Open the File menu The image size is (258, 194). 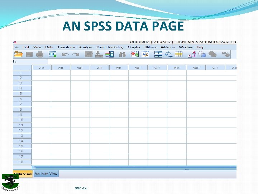16,47
